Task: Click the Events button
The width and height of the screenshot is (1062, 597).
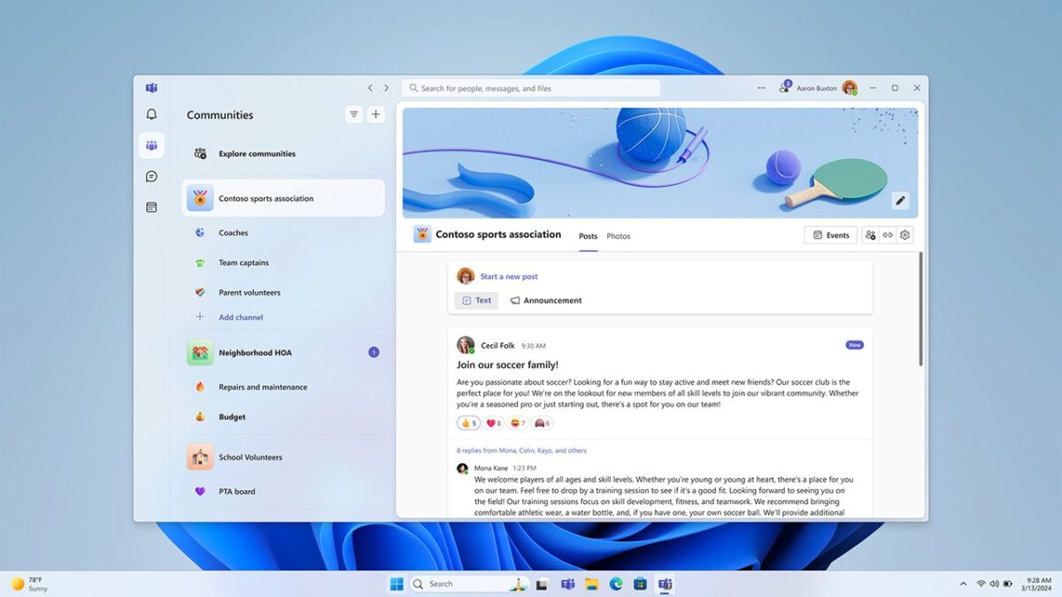Action: click(x=830, y=235)
